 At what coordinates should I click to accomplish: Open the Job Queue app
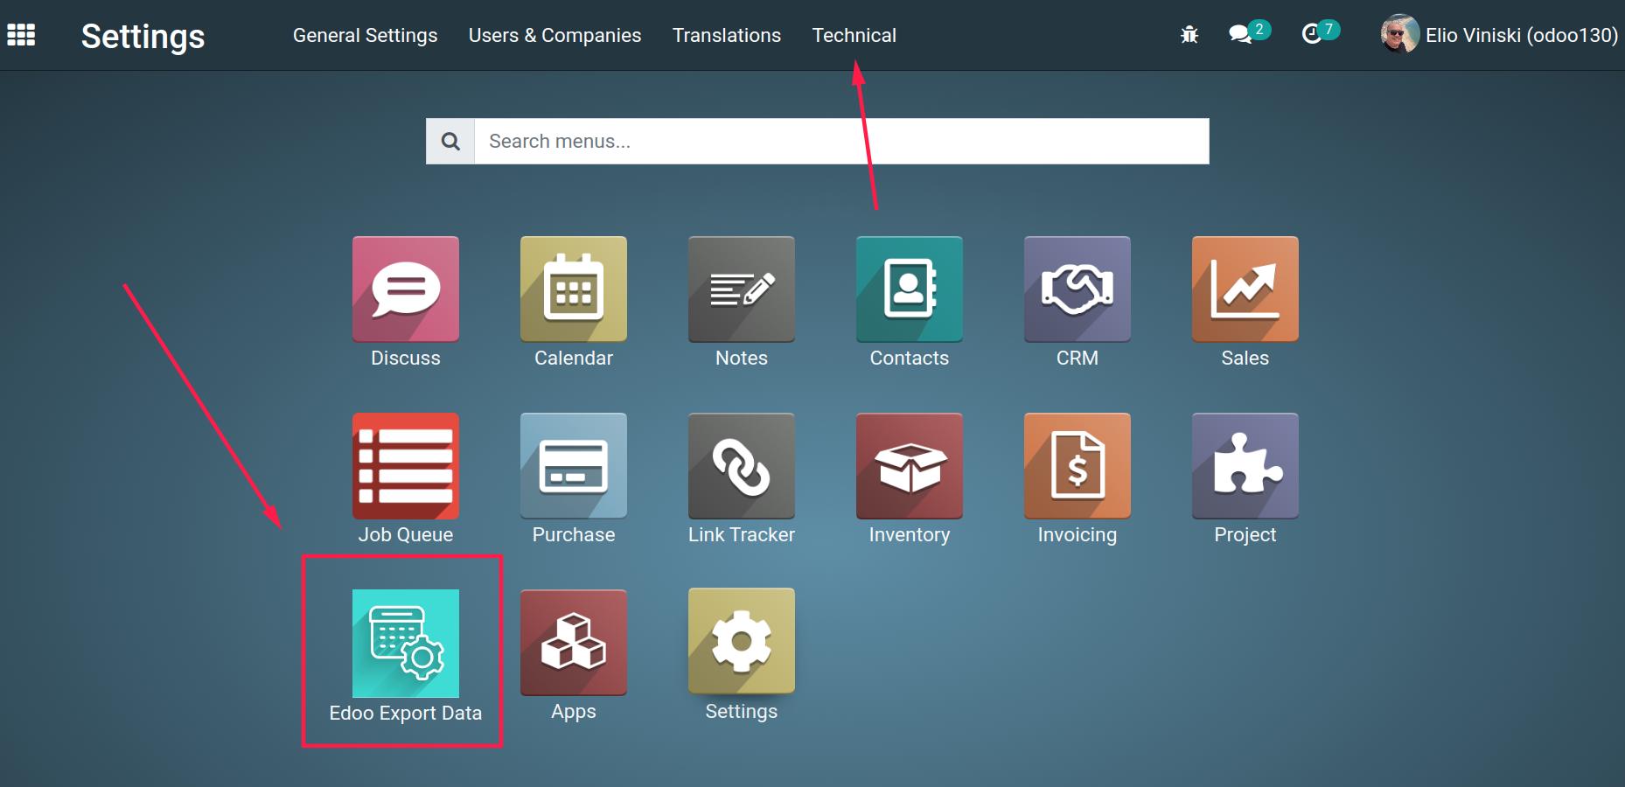pyautogui.click(x=406, y=466)
